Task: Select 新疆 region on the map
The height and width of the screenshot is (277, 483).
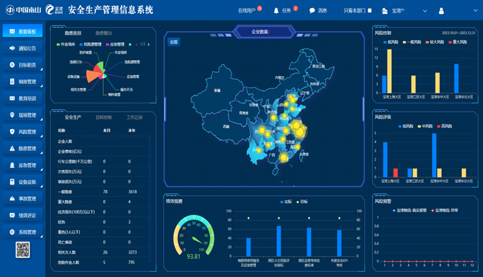Action: point(217,91)
